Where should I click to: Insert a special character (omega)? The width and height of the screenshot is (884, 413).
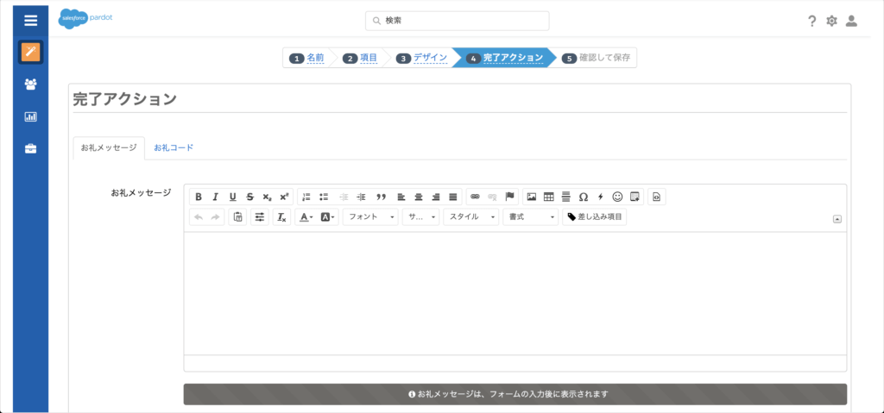coord(584,197)
